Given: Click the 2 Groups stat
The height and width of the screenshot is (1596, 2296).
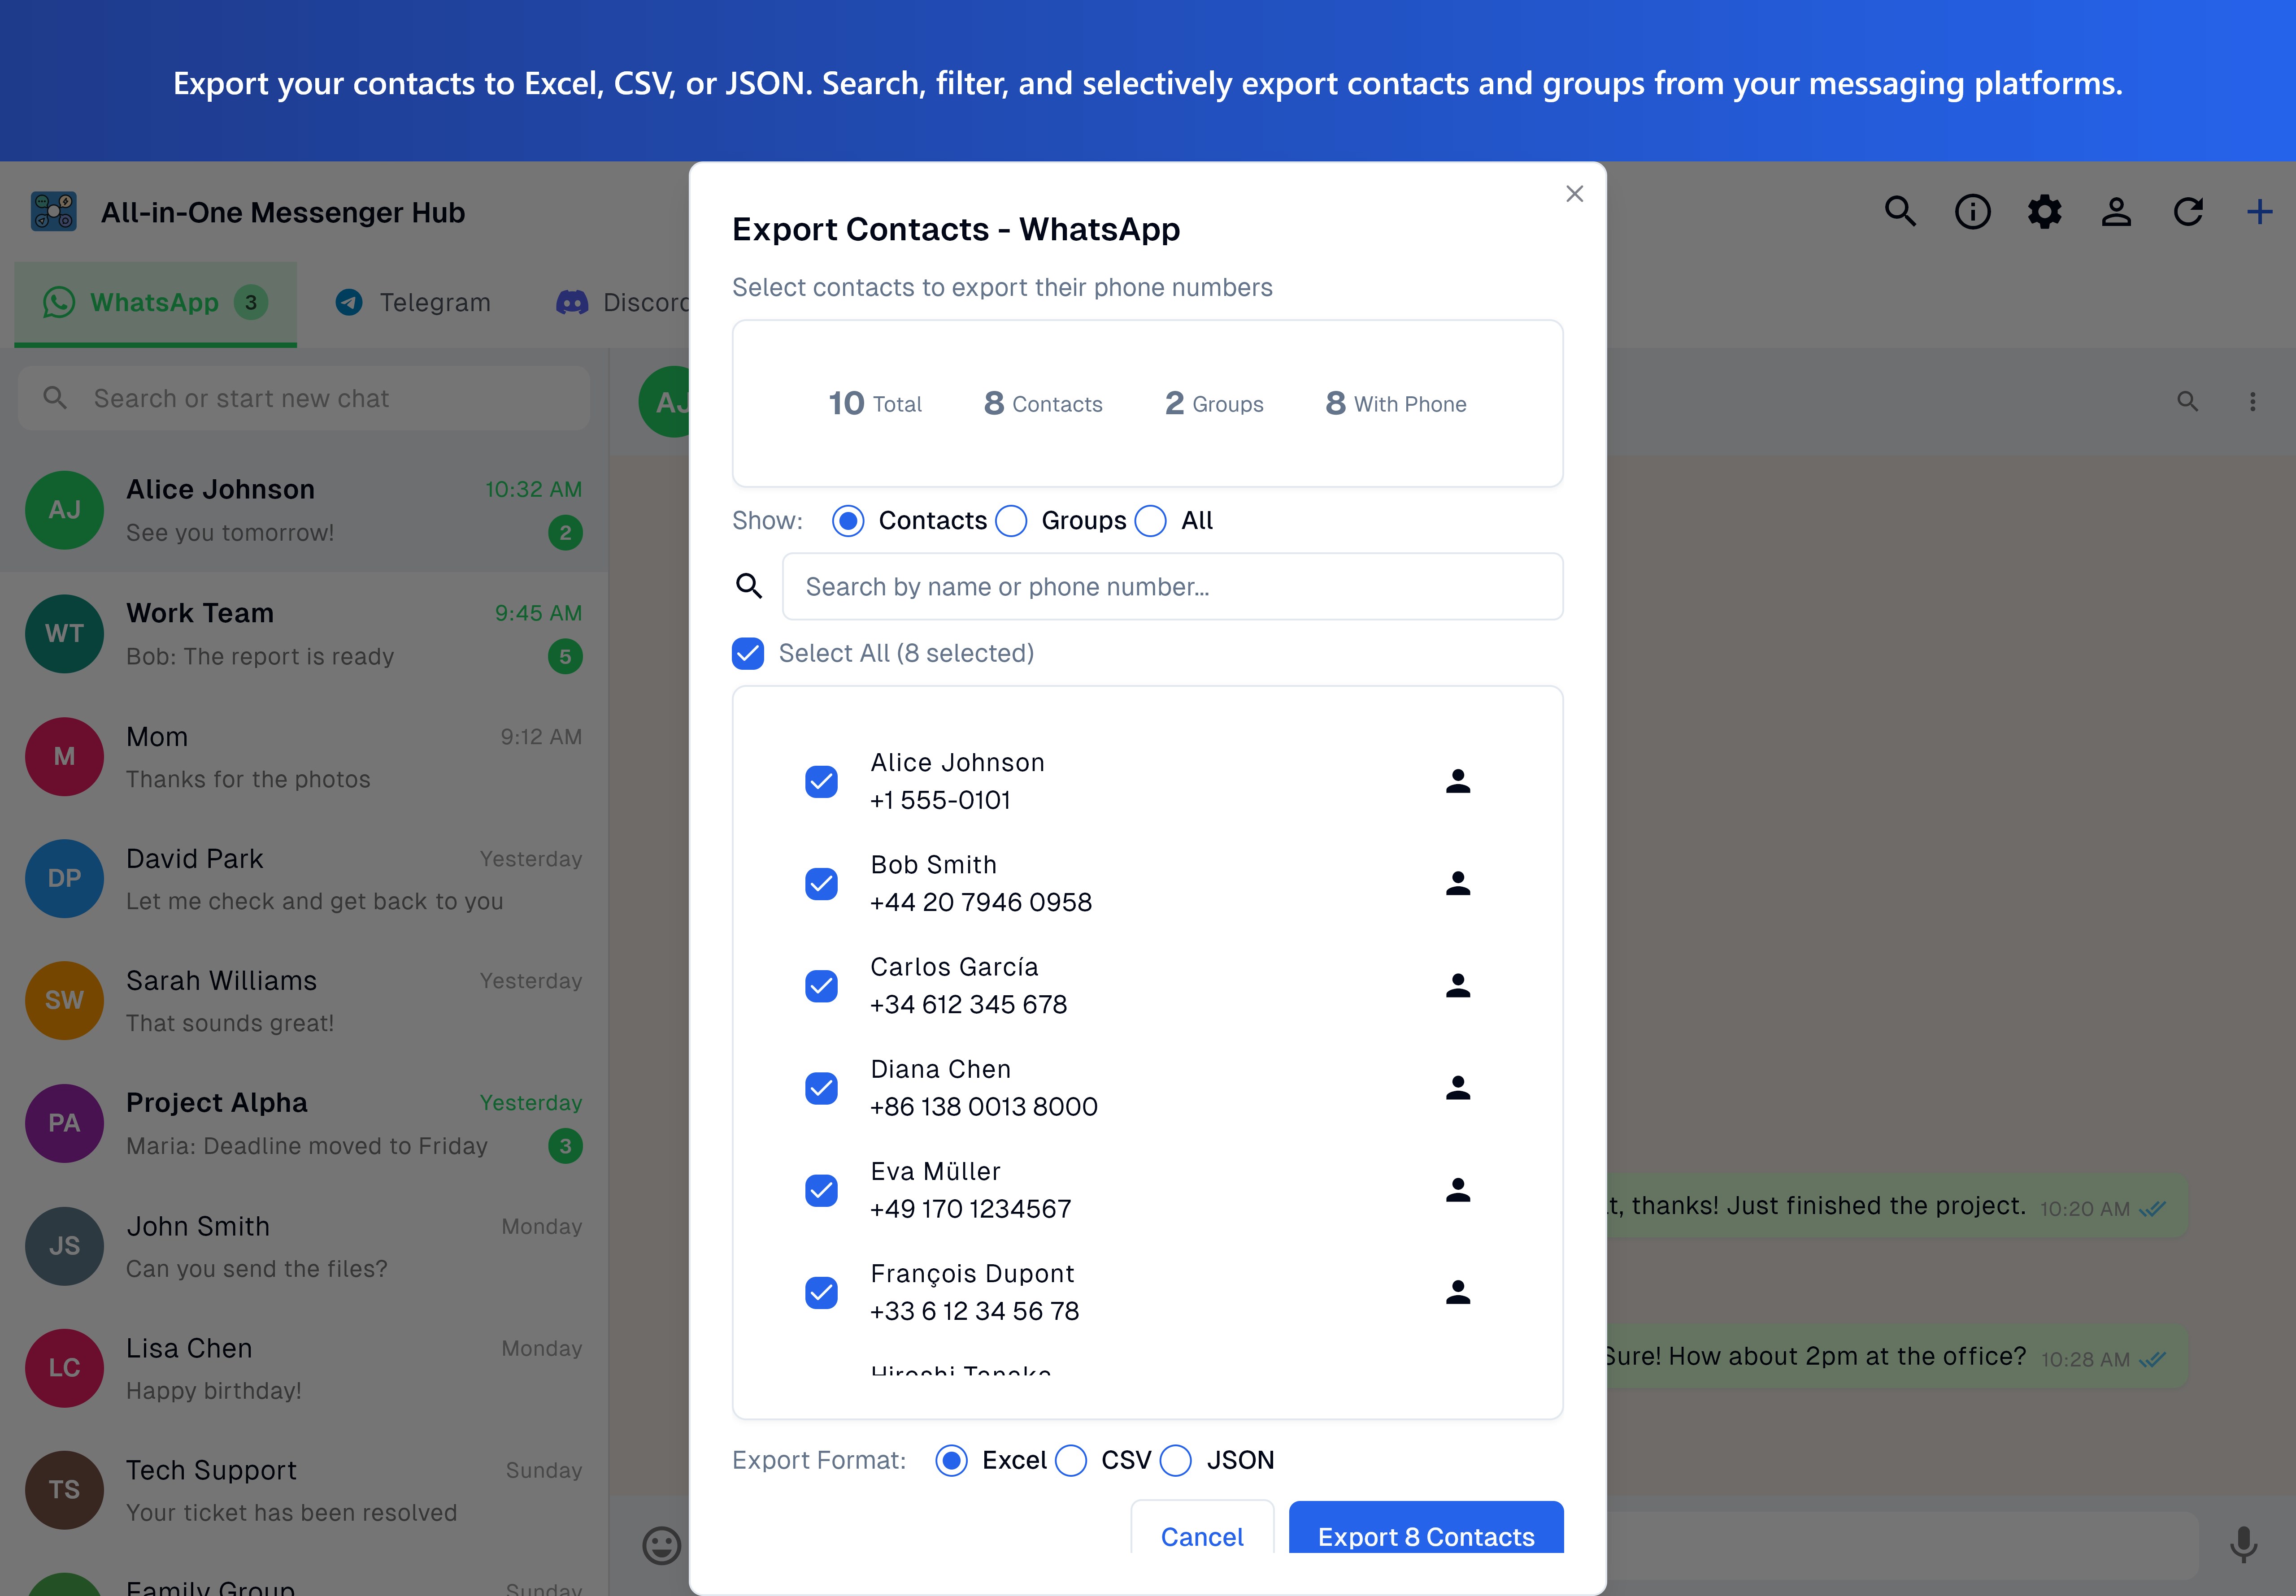Looking at the screenshot, I should tap(1214, 403).
